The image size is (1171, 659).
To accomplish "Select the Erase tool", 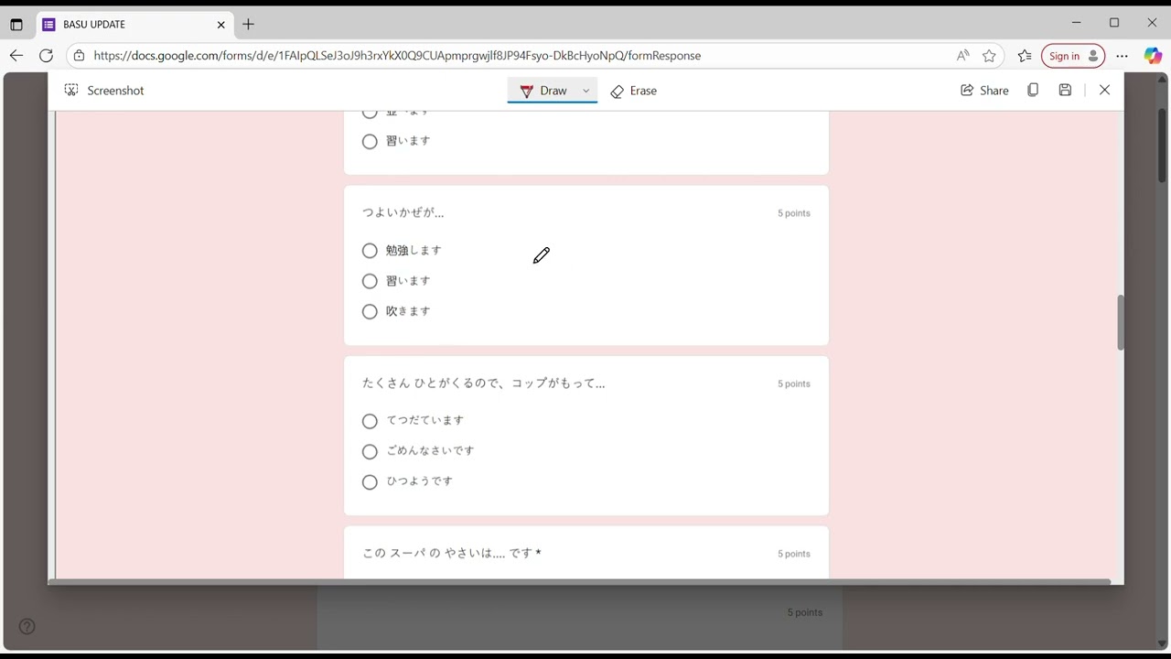I will click(634, 91).
